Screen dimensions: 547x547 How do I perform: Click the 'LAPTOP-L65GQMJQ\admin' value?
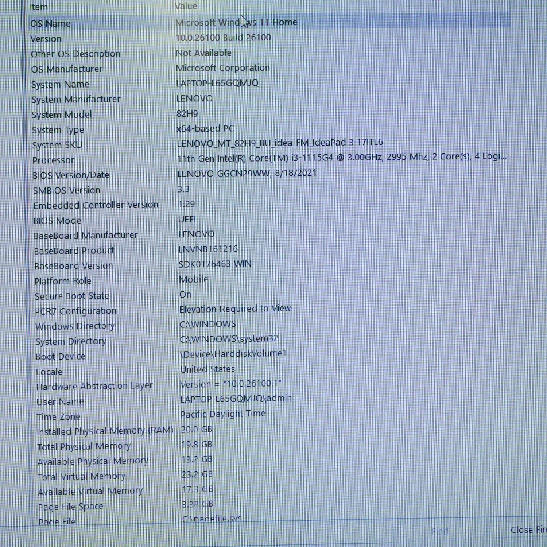point(236,399)
